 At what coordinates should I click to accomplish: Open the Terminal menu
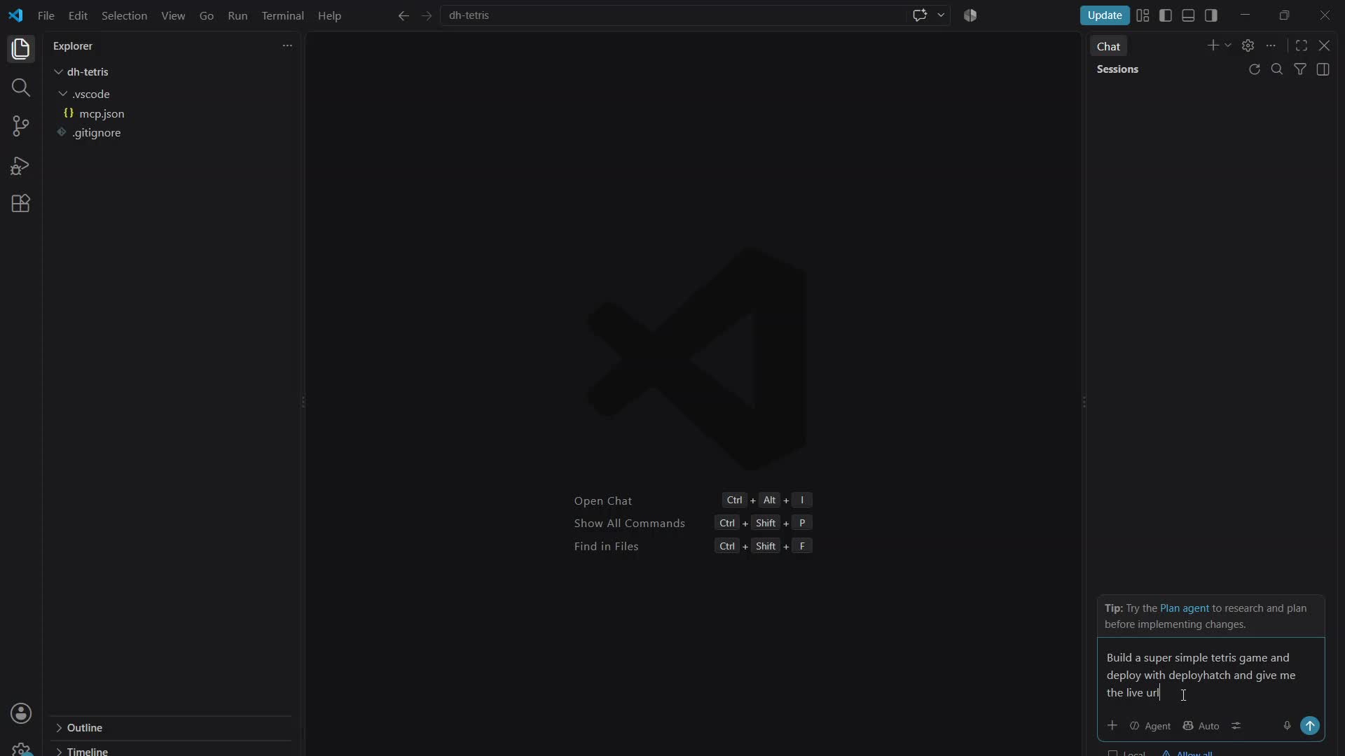click(282, 15)
